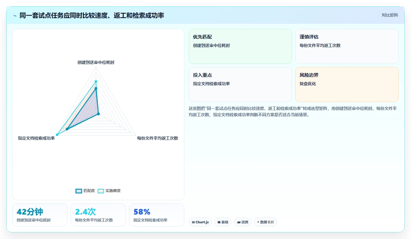Viewport: 411px width, 239px height.
Task: Open the 投入重点 card
Action: 240,85
